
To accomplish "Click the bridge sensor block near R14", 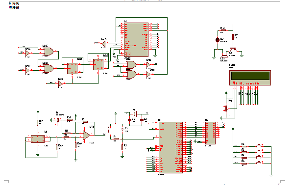I will pyautogui.click(x=38, y=139).
